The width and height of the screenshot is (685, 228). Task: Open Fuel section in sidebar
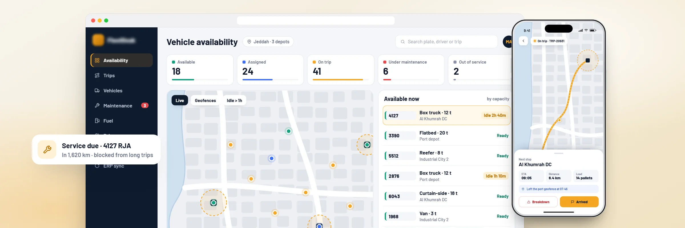click(x=122, y=121)
